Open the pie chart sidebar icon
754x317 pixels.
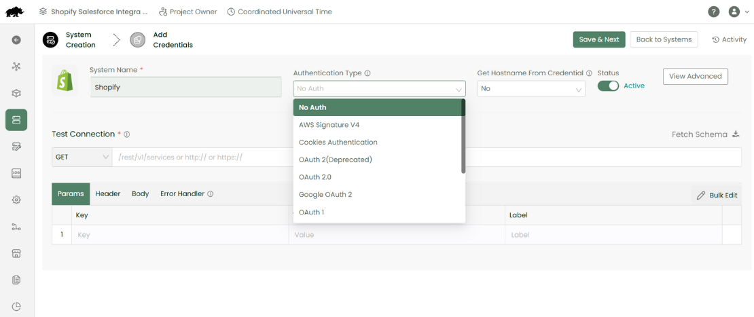click(x=16, y=306)
